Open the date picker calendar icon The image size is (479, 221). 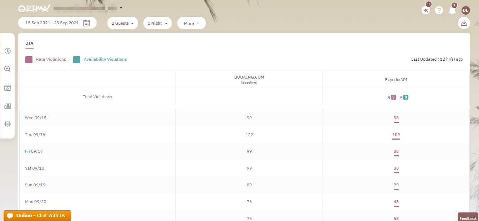point(87,23)
